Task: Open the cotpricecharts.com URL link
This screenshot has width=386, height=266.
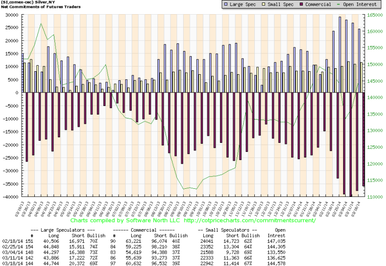Action: (250, 221)
